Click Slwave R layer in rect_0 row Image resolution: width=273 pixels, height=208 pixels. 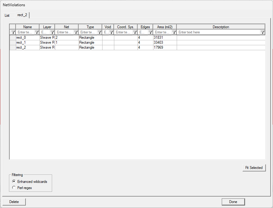coord(47,38)
